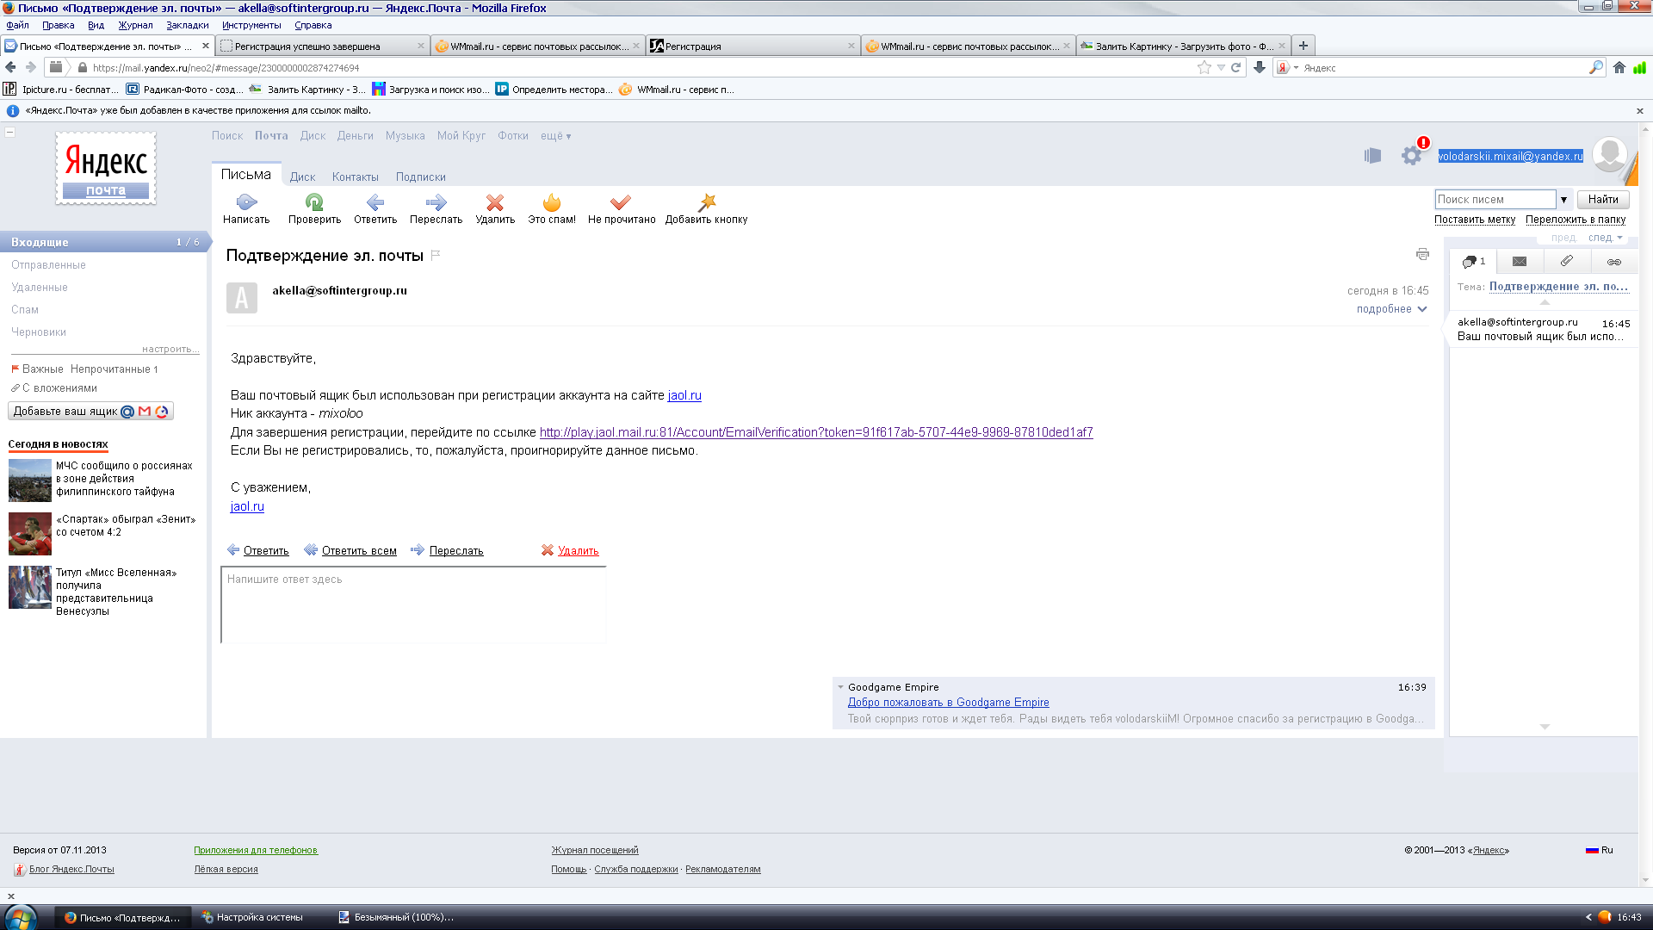This screenshot has width=1653, height=930.
Task: Open Переложить в папку menu
Action: coord(1575,220)
